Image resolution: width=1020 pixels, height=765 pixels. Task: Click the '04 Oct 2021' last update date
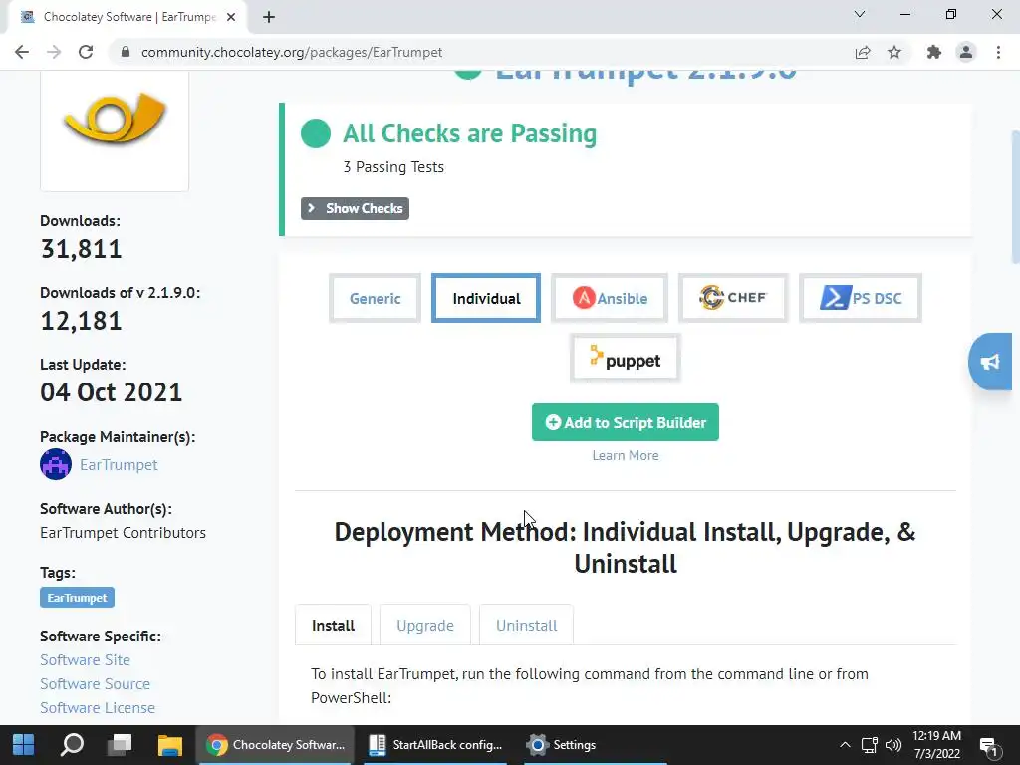(112, 392)
